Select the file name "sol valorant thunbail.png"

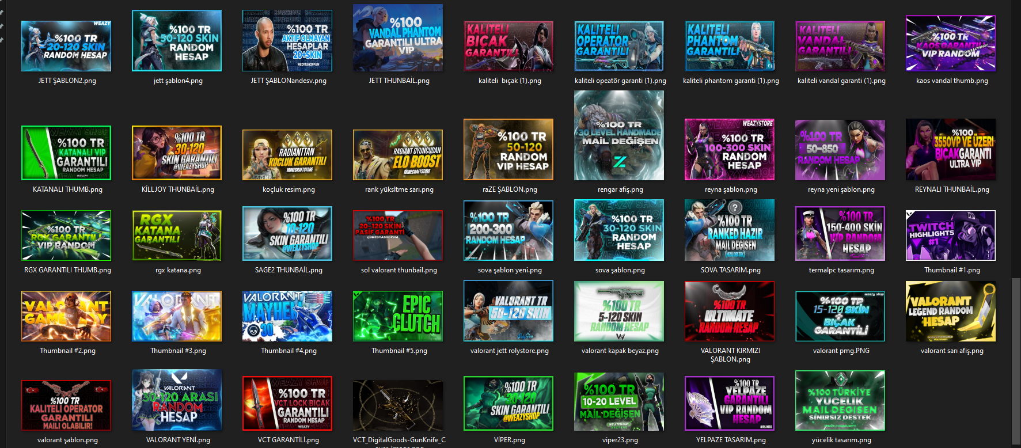(x=399, y=270)
